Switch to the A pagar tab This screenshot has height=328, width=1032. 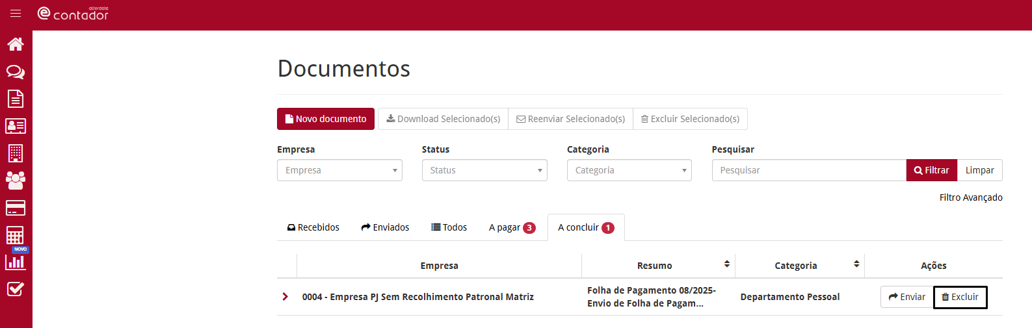click(512, 227)
